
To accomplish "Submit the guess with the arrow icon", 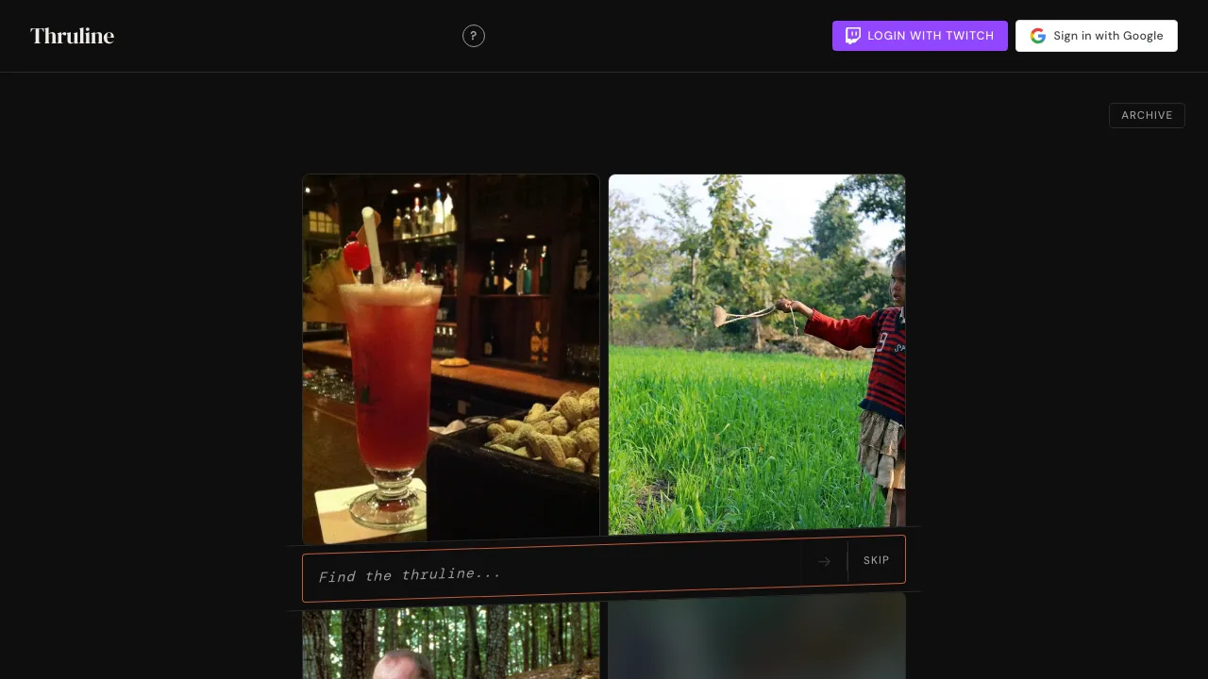I will pyautogui.click(x=824, y=562).
